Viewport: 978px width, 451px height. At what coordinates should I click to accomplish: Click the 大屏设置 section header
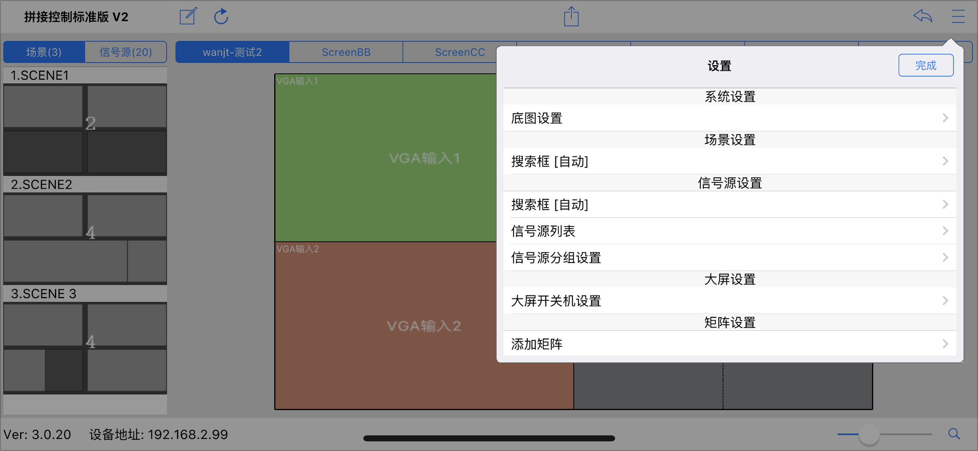(x=730, y=279)
